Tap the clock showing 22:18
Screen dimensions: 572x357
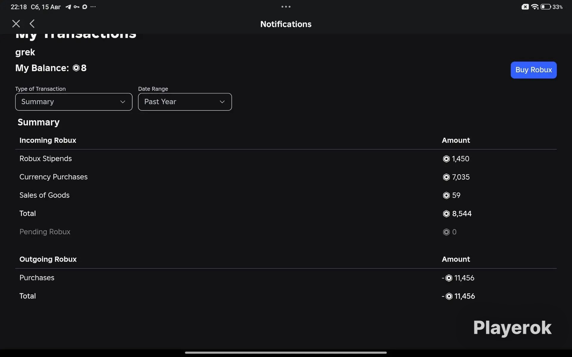tap(19, 7)
